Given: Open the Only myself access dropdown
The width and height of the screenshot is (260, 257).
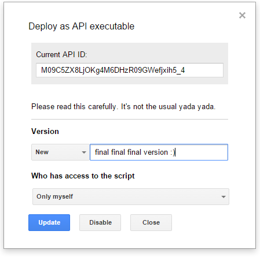Looking at the screenshot, I should tap(131, 196).
